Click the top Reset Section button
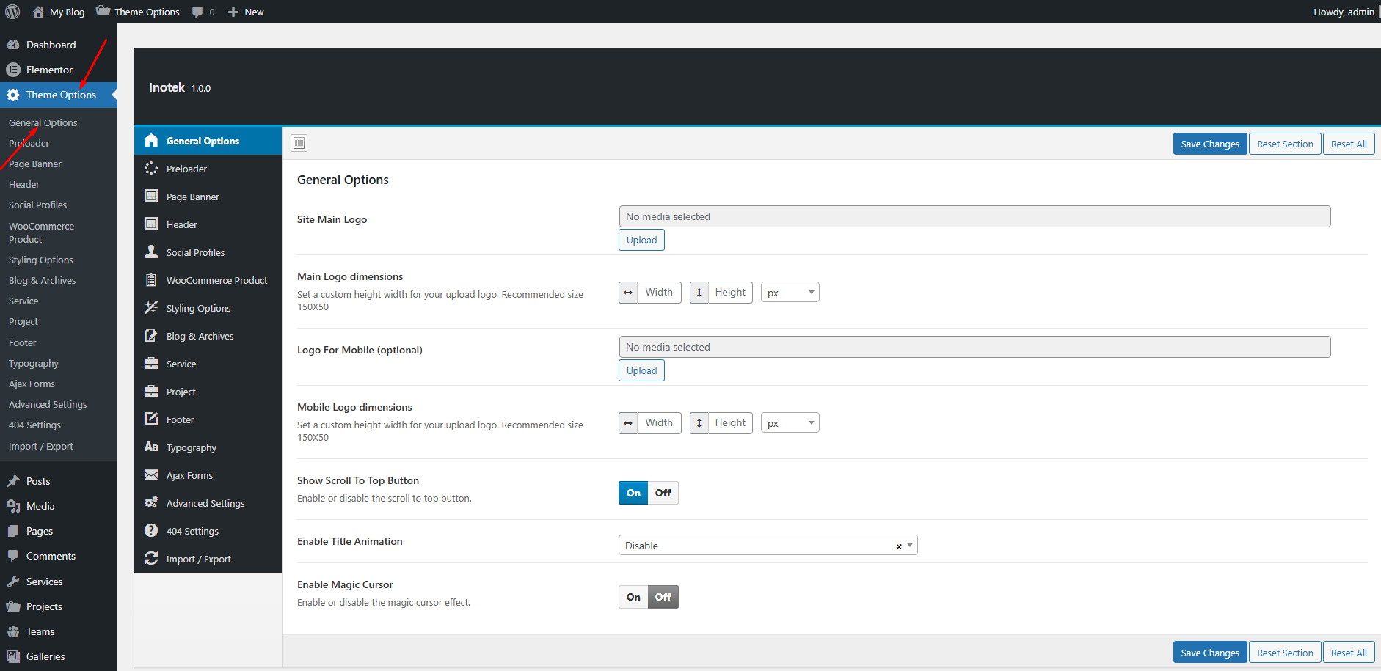The width and height of the screenshot is (1381, 671). point(1285,144)
